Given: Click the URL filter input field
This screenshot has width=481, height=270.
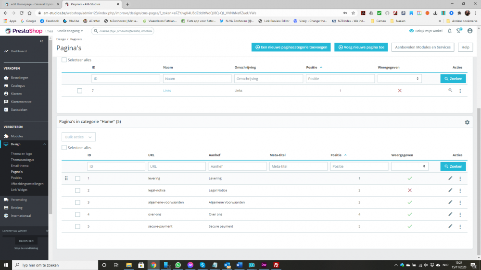Looking at the screenshot, I should [177, 166].
